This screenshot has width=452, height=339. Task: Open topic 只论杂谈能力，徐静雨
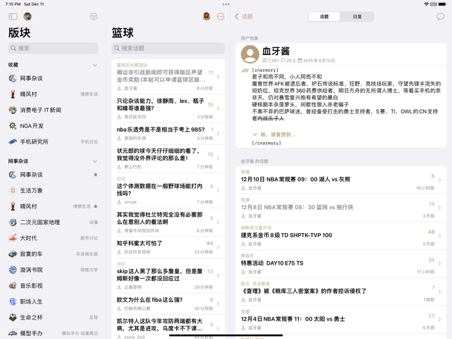tap(168, 108)
